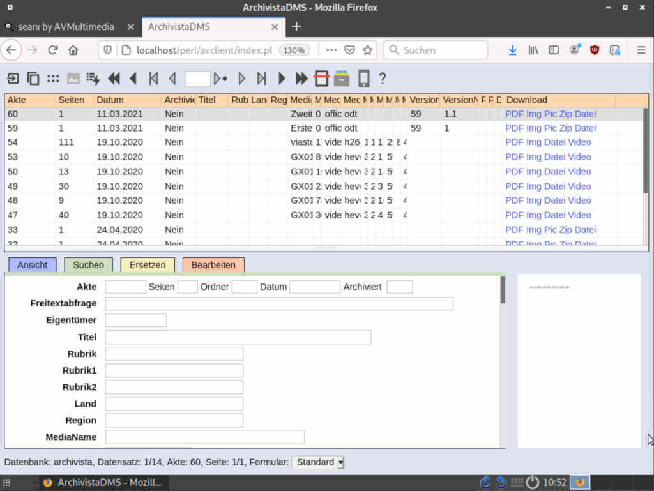654x491 pixels.
Task: Select the row with Akte 49
Action: 324,186
